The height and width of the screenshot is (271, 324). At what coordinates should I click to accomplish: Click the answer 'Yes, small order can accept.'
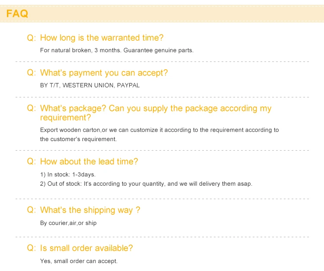point(79,261)
